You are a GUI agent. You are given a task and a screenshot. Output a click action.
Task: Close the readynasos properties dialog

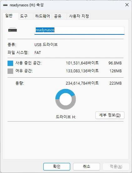tap(127, 5)
